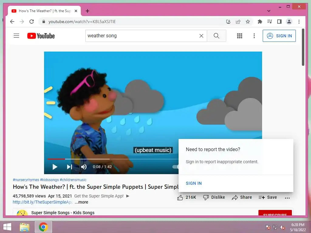Image resolution: width=311 pixels, height=233 pixels.
Task: Clear the search text with the X
Action: [201, 36]
